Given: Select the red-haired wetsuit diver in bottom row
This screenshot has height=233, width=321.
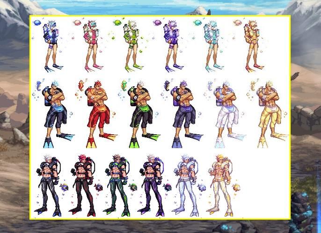Looking at the screenshot, I should (x=83, y=185).
